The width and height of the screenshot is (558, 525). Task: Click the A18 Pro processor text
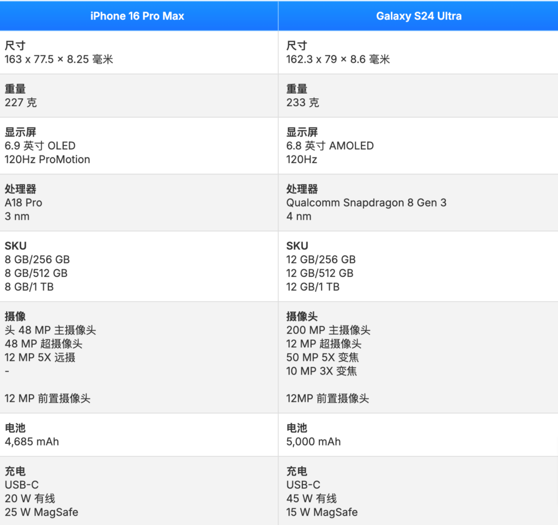point(23,202)
